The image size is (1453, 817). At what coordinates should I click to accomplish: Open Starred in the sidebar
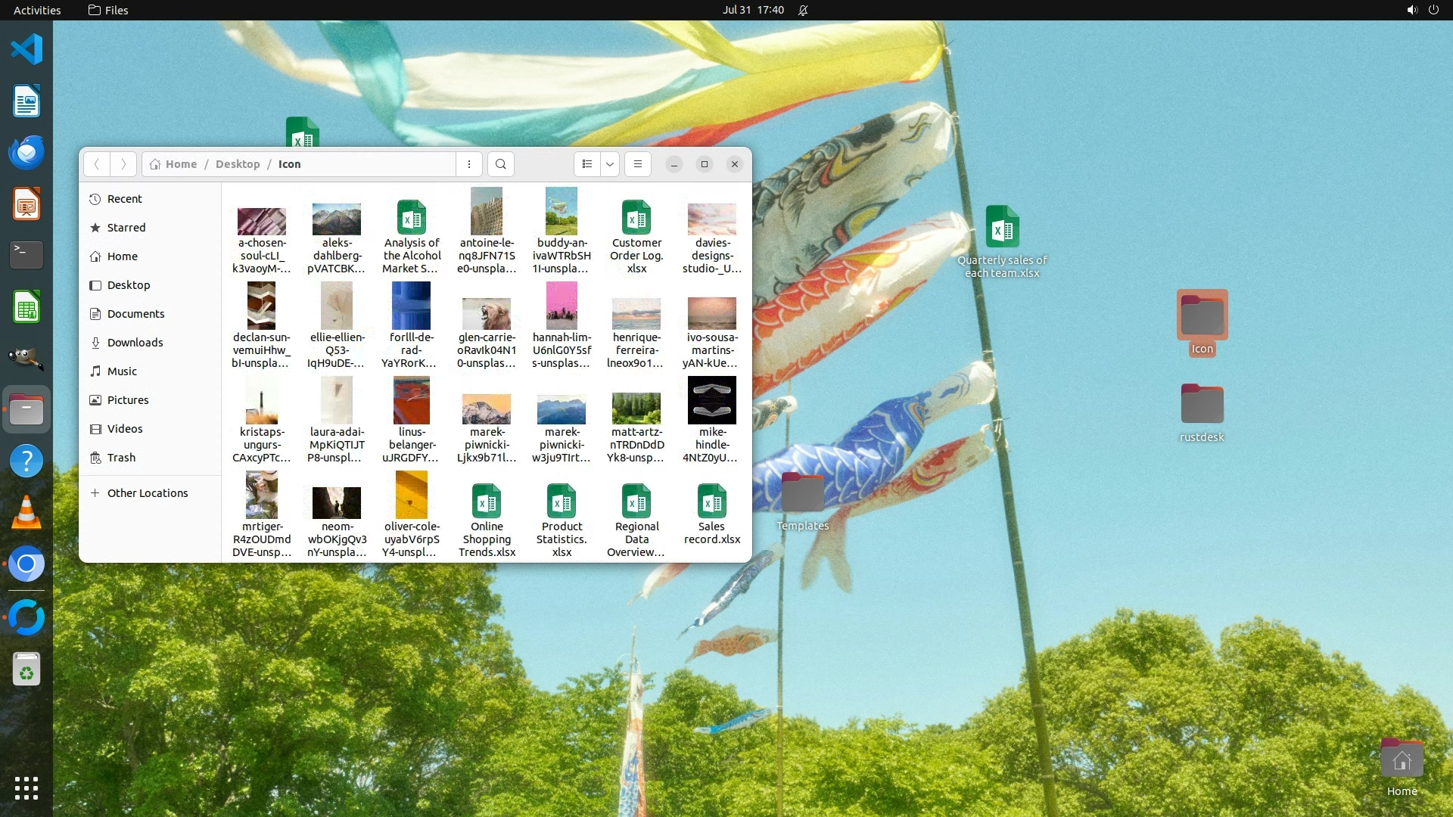[x=126, y=228]
